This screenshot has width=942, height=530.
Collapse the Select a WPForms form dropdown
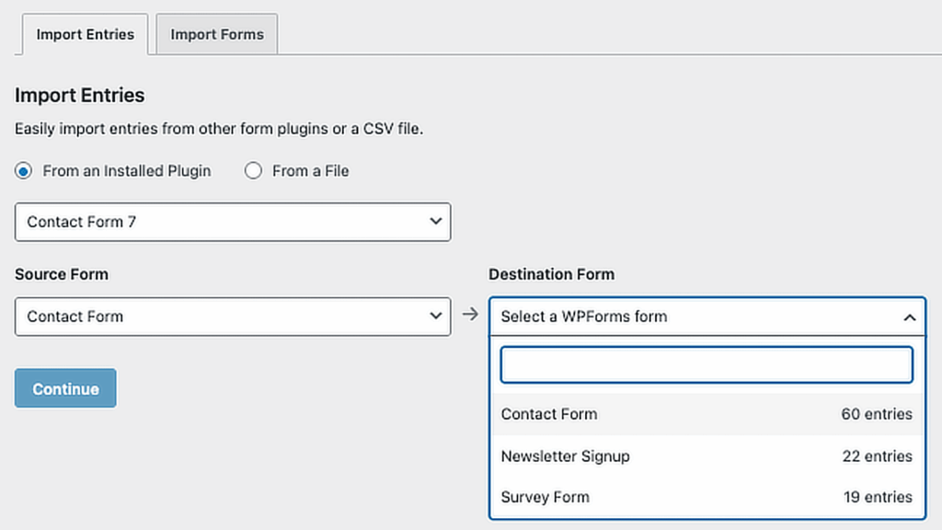click(707, 317)
